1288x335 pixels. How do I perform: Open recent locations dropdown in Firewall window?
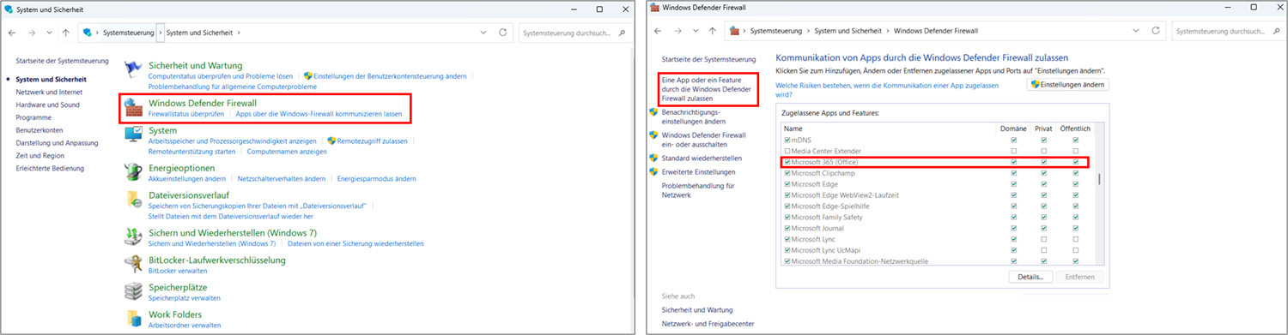pos(696,31)
